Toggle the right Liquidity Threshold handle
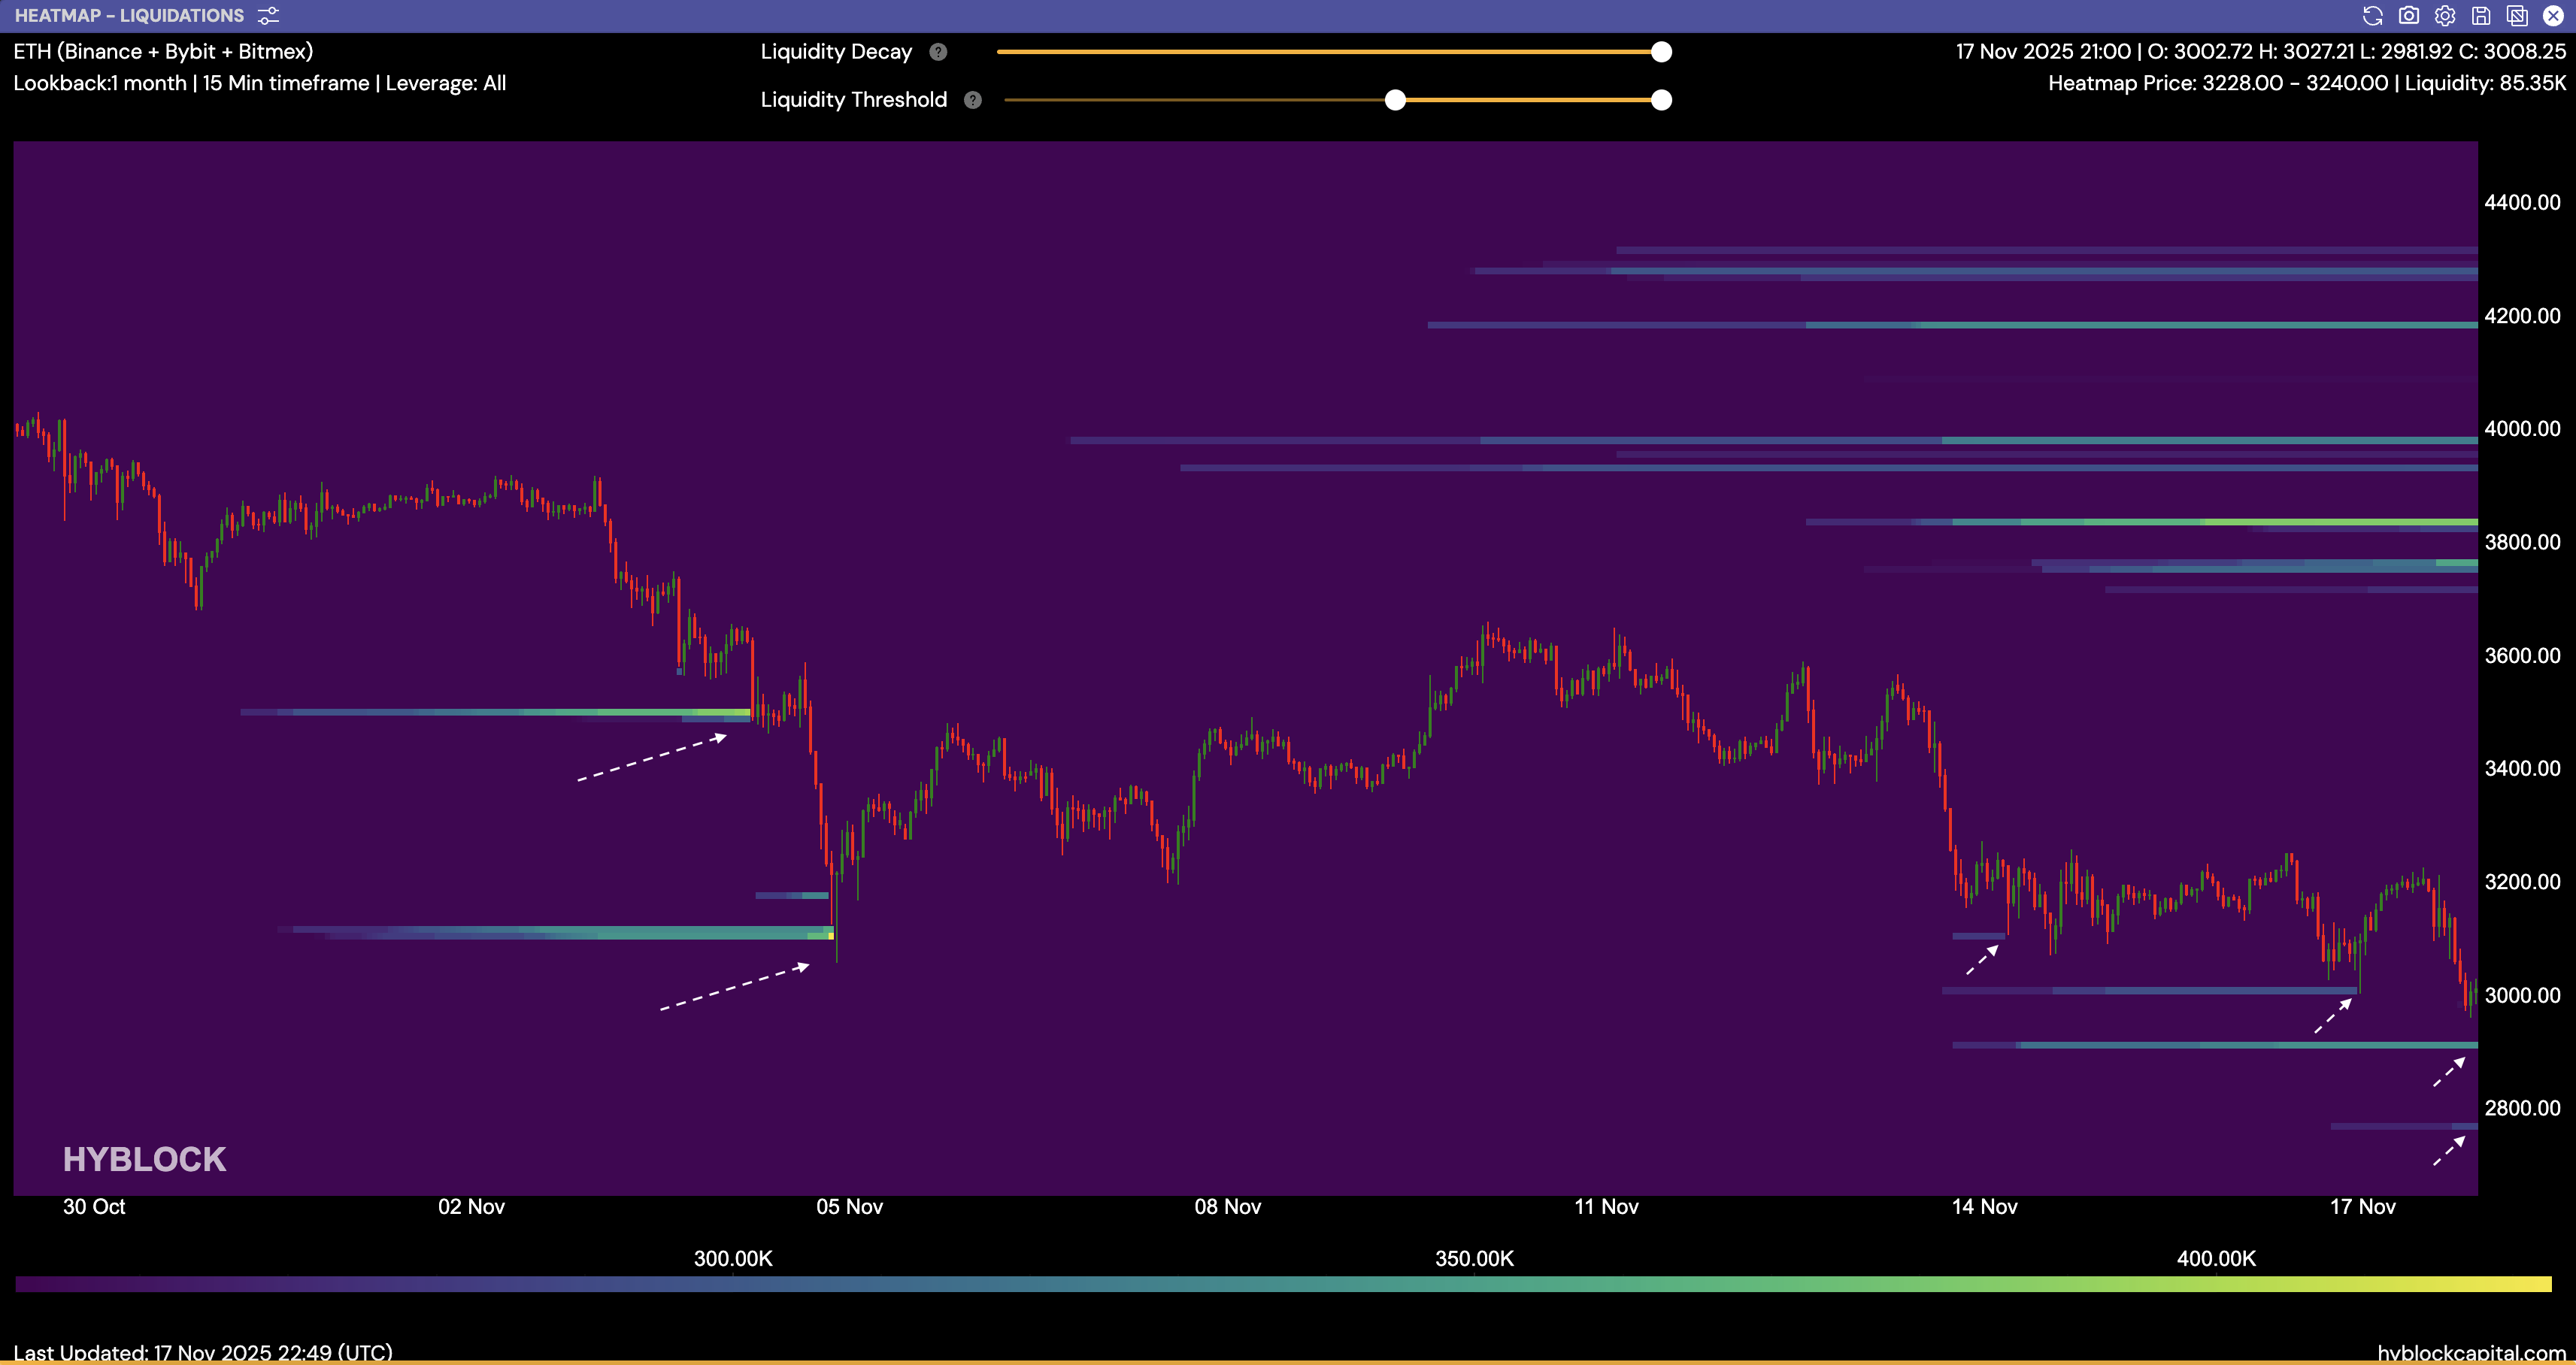This screenshot has width=2576, height=1365. pyautogui.click(x=1661, y=100)
